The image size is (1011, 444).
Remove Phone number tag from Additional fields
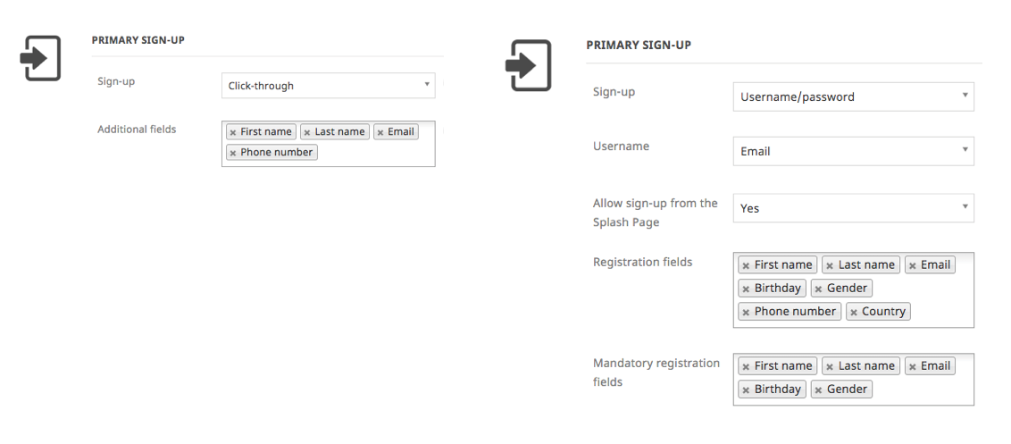[x=233, y=153]
